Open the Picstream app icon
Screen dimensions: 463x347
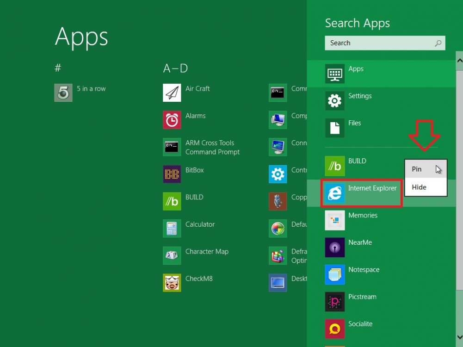[334, 301]
